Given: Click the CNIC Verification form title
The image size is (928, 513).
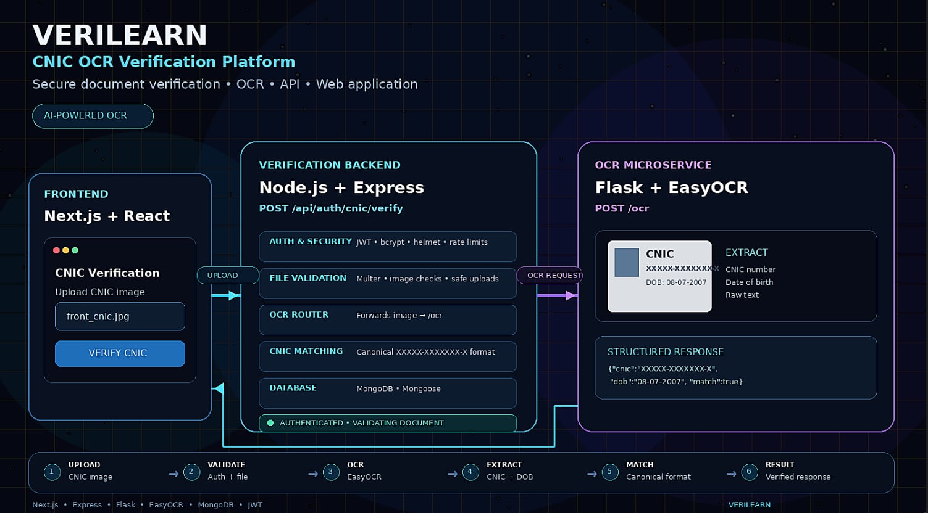Looking at the screenshot, I should (107, 273).
